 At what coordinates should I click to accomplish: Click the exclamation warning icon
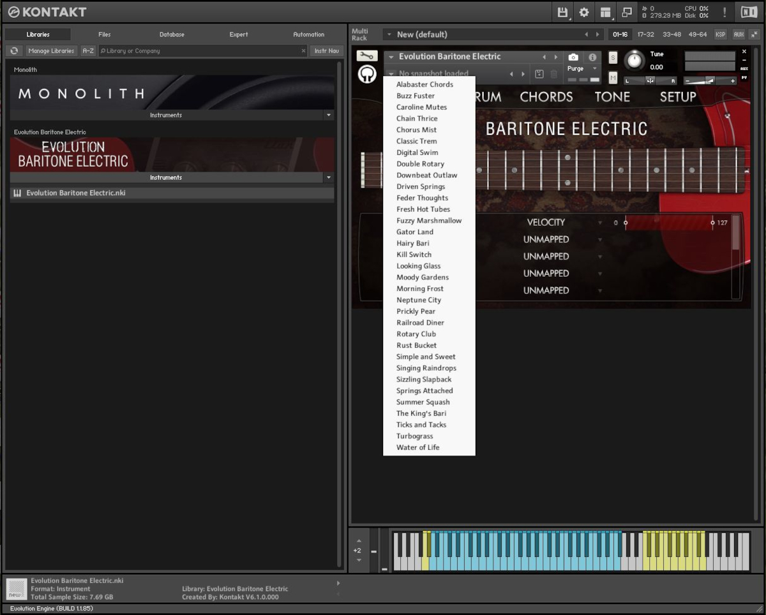point(725,12)
